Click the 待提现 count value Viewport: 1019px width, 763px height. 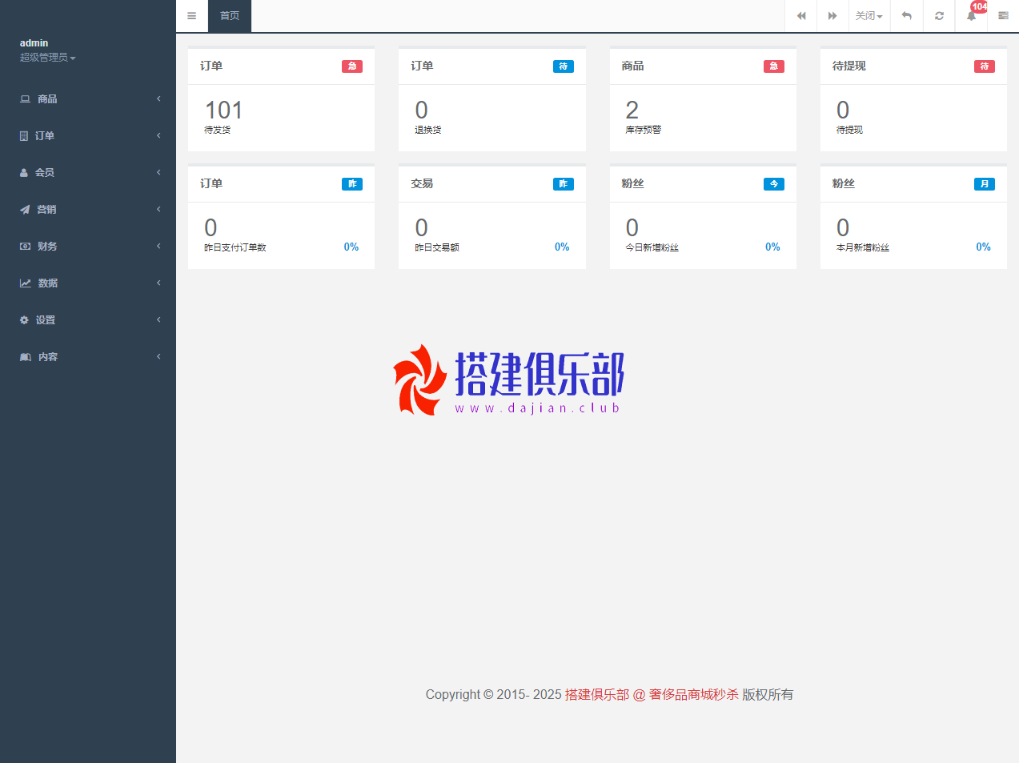(x=843, y=110)
